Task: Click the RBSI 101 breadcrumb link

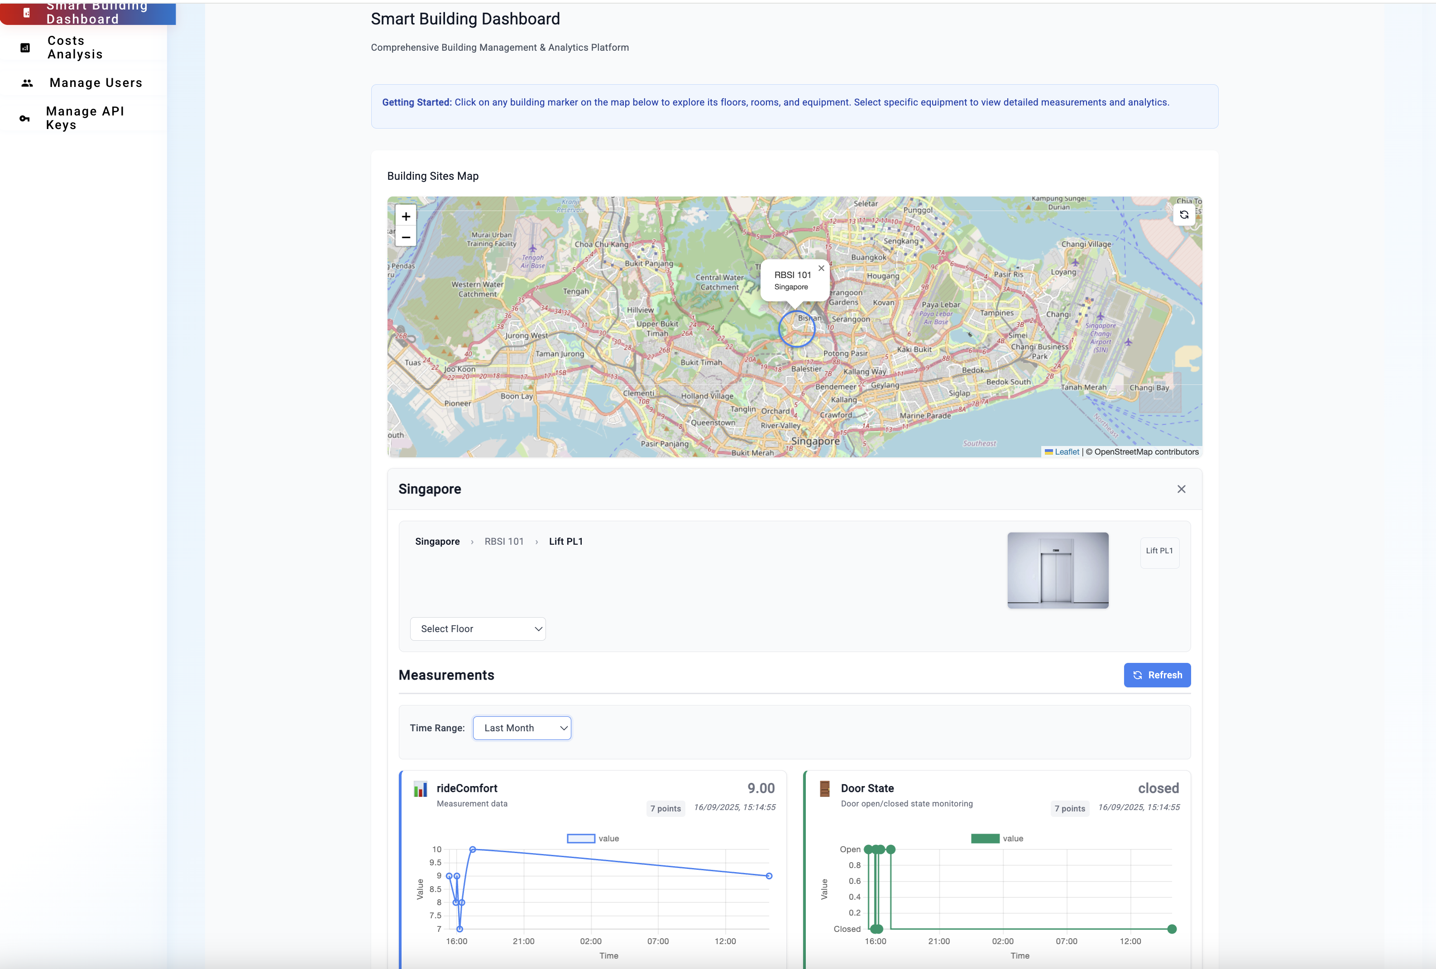Action: pyautogui.click(x=503, y=542)
